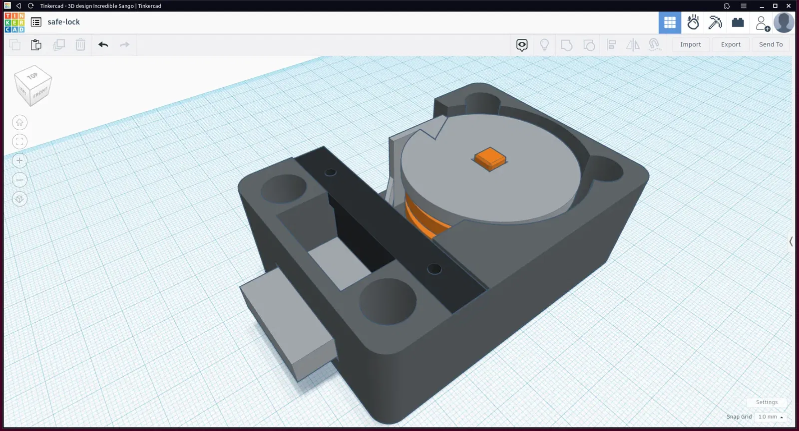799x431 pixels.
Task: Click the Tinkercad logo
Action: [14, 22]
